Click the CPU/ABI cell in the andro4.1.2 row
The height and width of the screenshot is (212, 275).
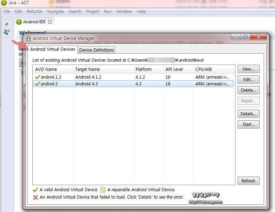tap(212, 77)
